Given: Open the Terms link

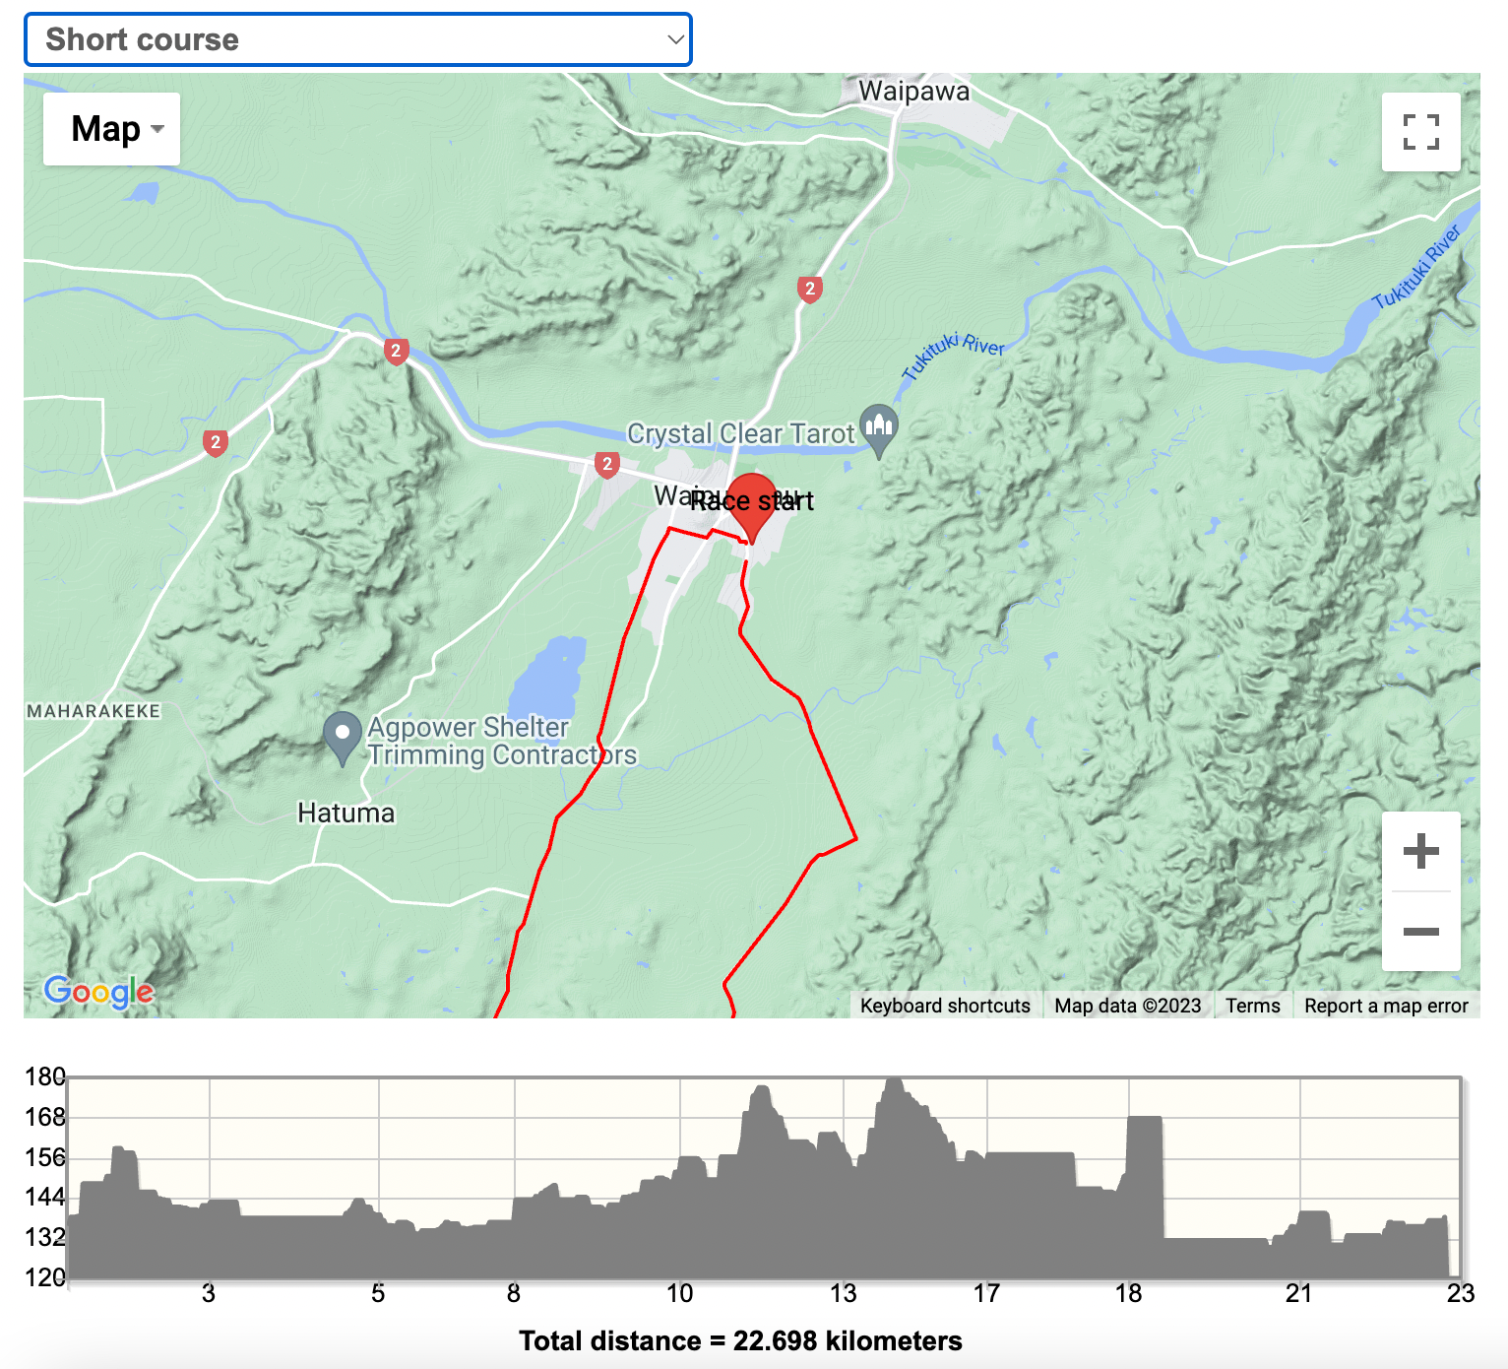Looking at the screenshot, I should [x=1252, y=1006].
